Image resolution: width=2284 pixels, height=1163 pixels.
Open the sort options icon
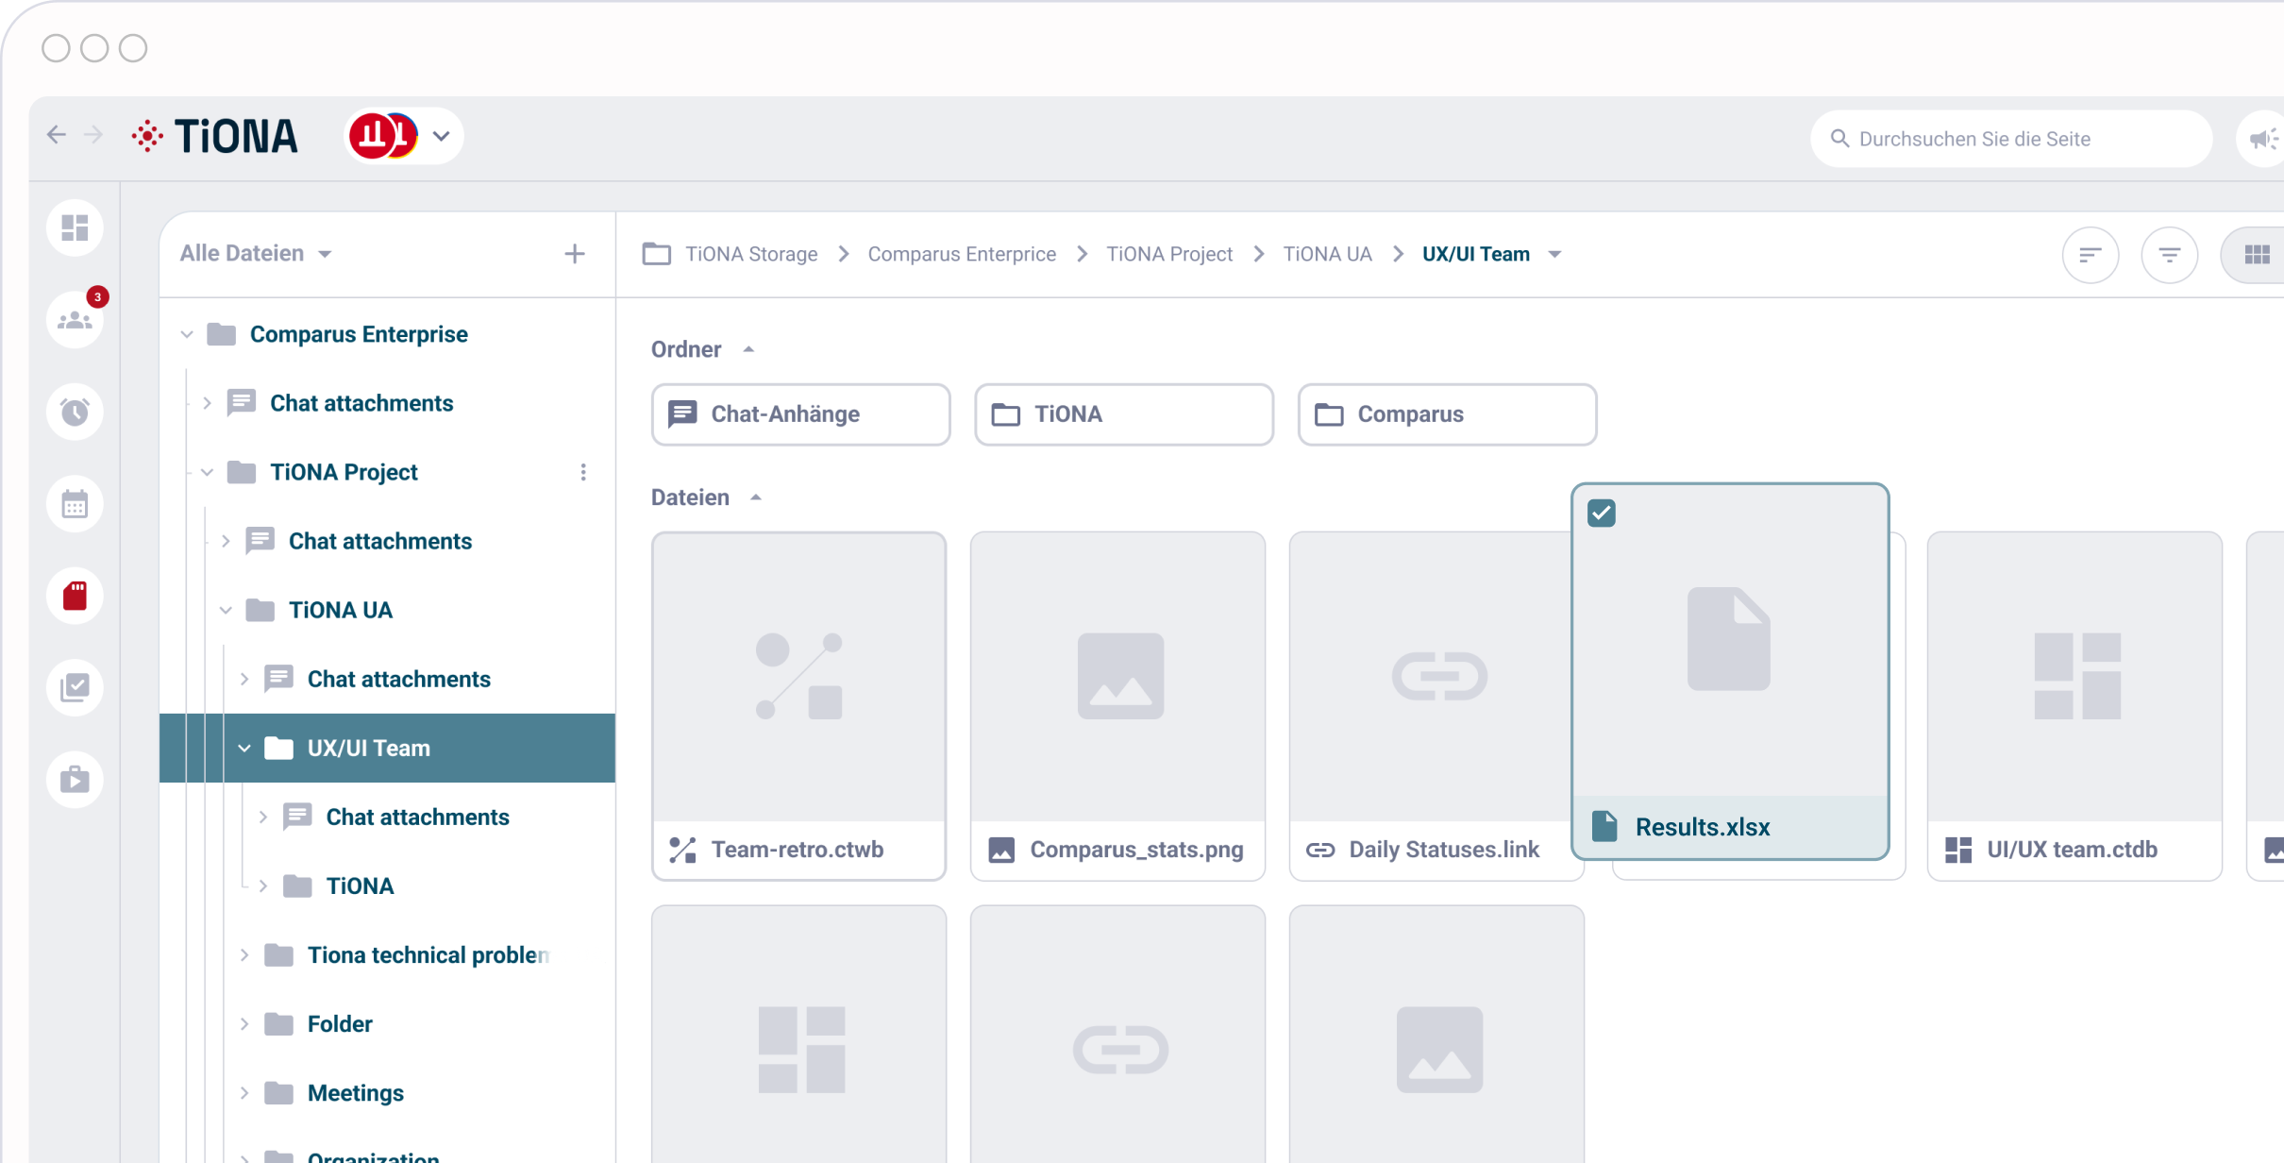[2090, 254]
